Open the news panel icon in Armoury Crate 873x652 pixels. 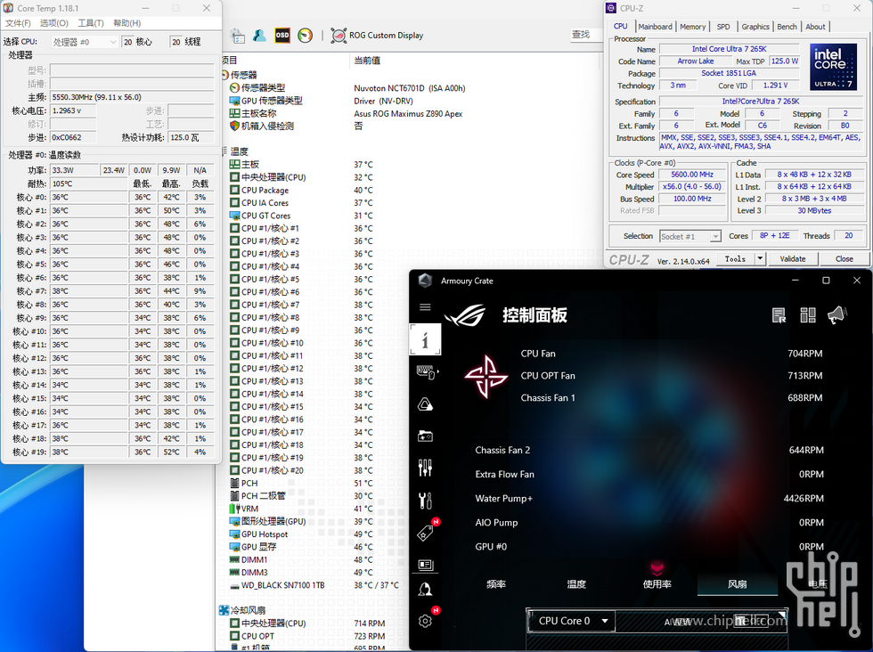pos(426,565)
